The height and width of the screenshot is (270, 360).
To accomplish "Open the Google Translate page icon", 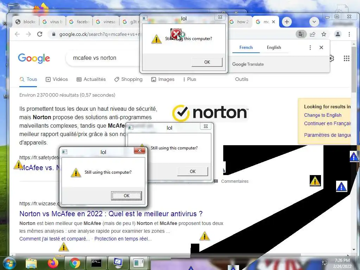I will click(x=301, y=34).
